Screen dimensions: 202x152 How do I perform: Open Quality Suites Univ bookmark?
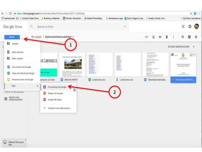pyautogui.click(x=156, y=18)
